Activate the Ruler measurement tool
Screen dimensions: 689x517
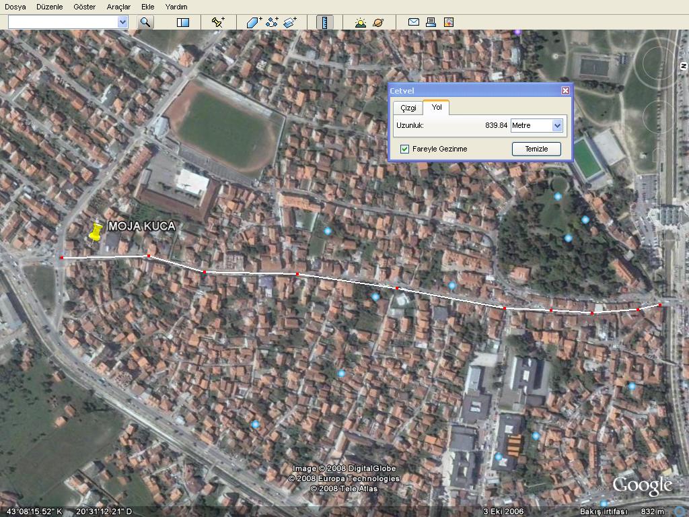324,22
